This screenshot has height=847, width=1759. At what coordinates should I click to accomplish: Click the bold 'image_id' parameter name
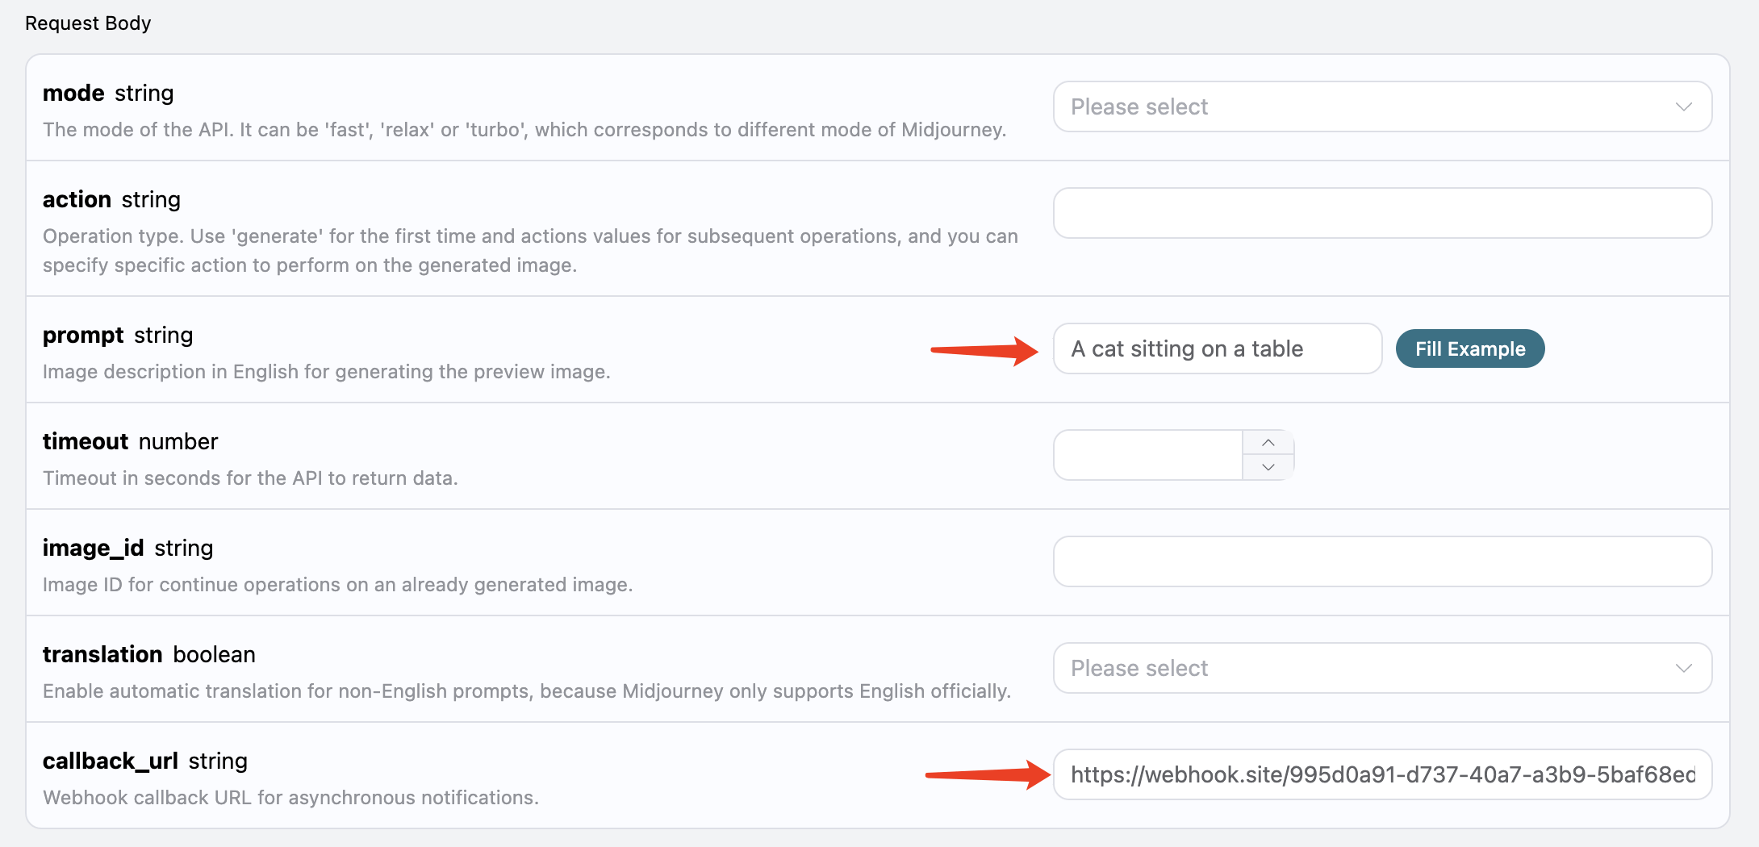(93, 549)
